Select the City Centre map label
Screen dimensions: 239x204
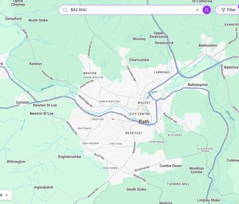point(140,114)
